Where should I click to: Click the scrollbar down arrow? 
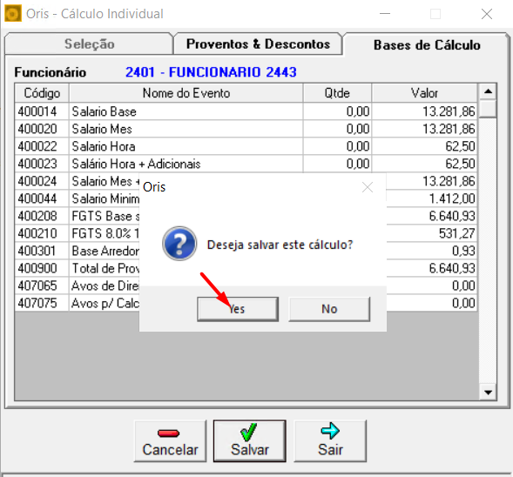[488, 393]
